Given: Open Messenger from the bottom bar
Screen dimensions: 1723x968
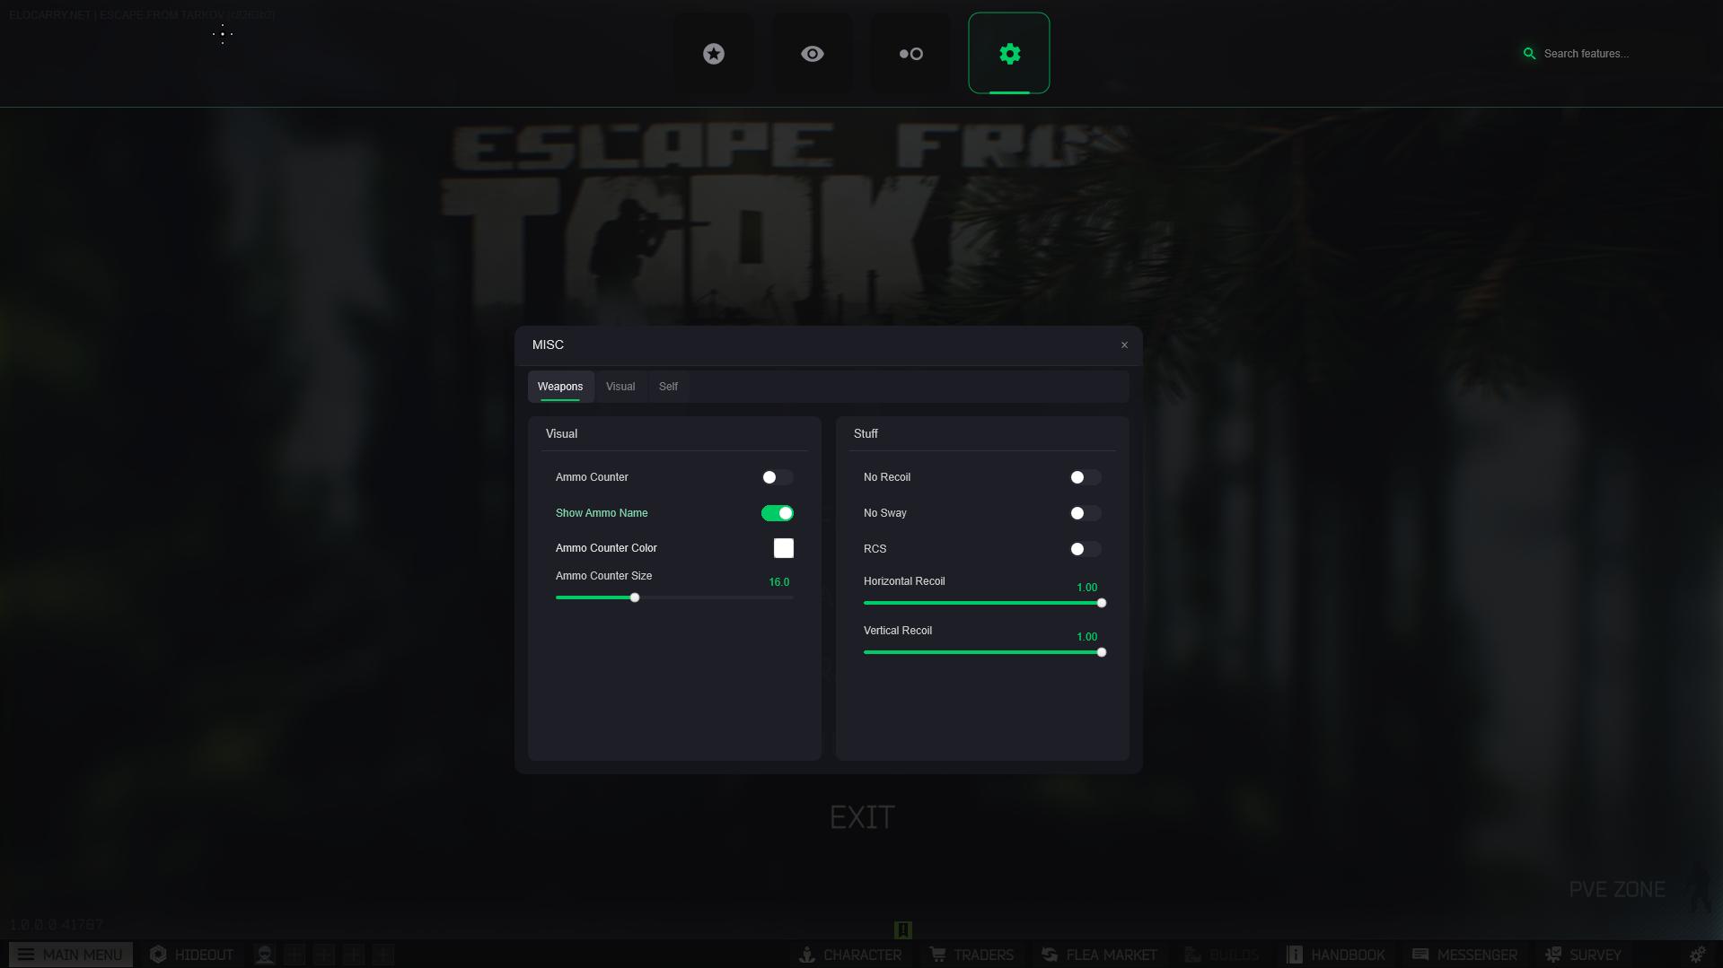Looking at the screenshot, I should [1464, 955].
